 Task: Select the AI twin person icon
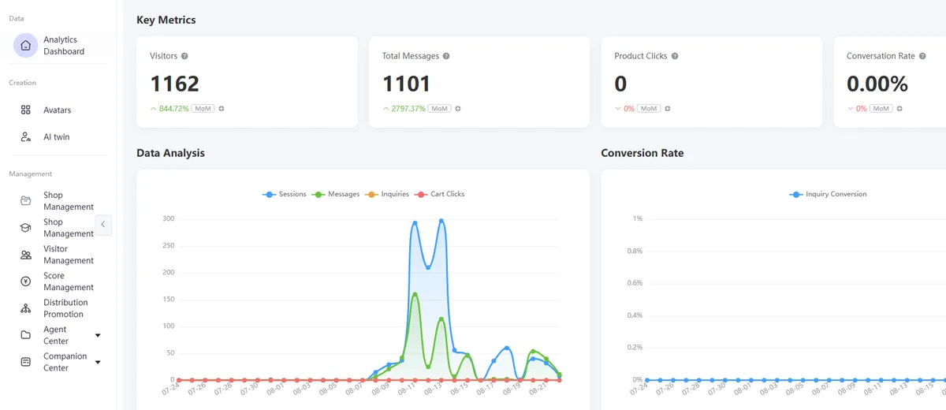pos(26,137)
